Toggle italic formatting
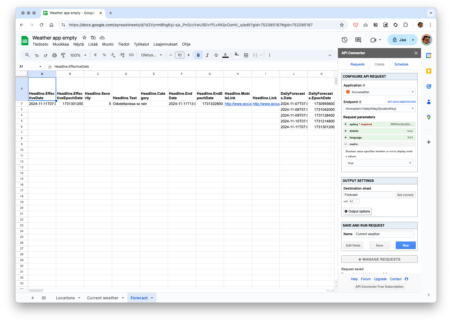This screenshot has height=320, width=452. [207, 55]
